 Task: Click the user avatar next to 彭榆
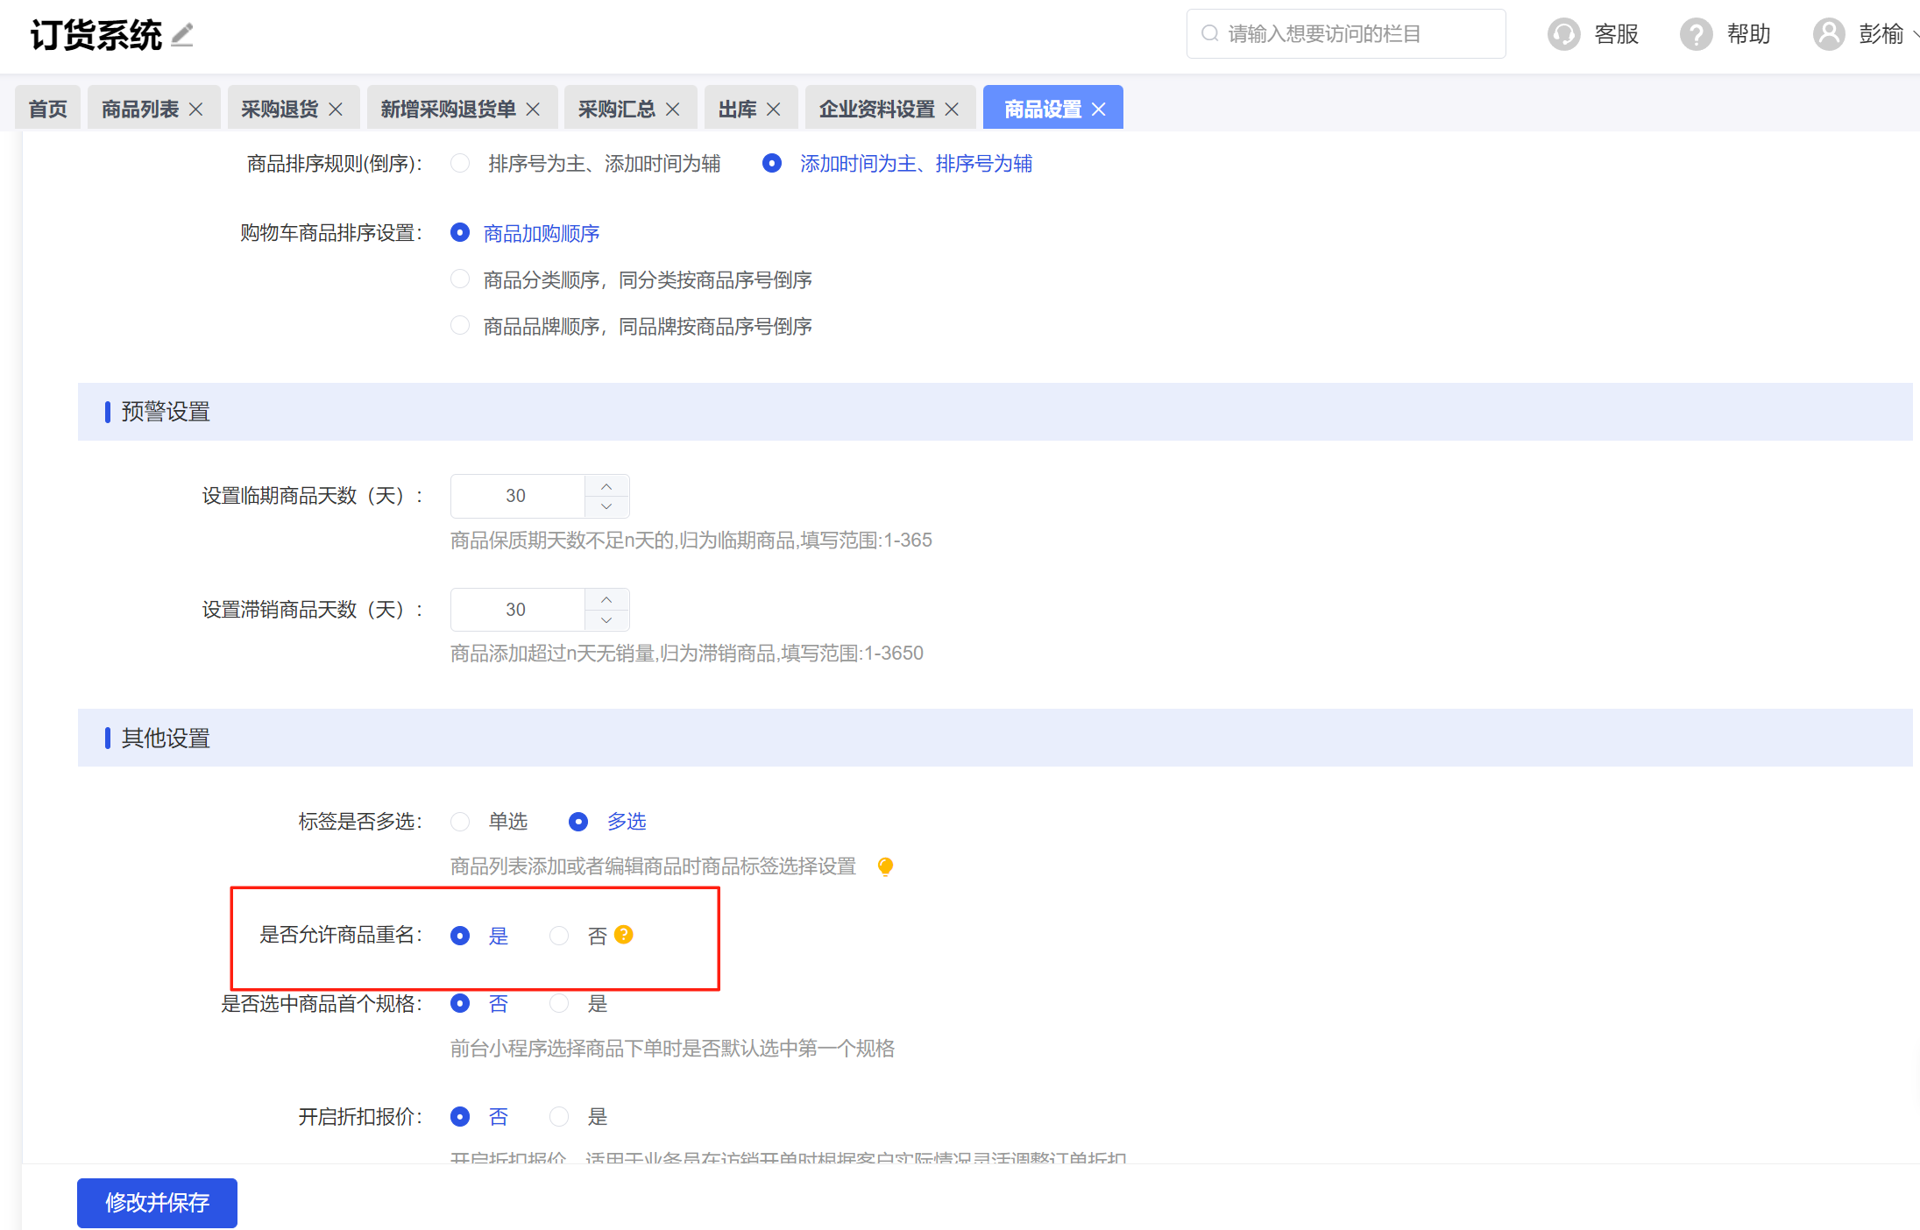(x=1828, y=33)
